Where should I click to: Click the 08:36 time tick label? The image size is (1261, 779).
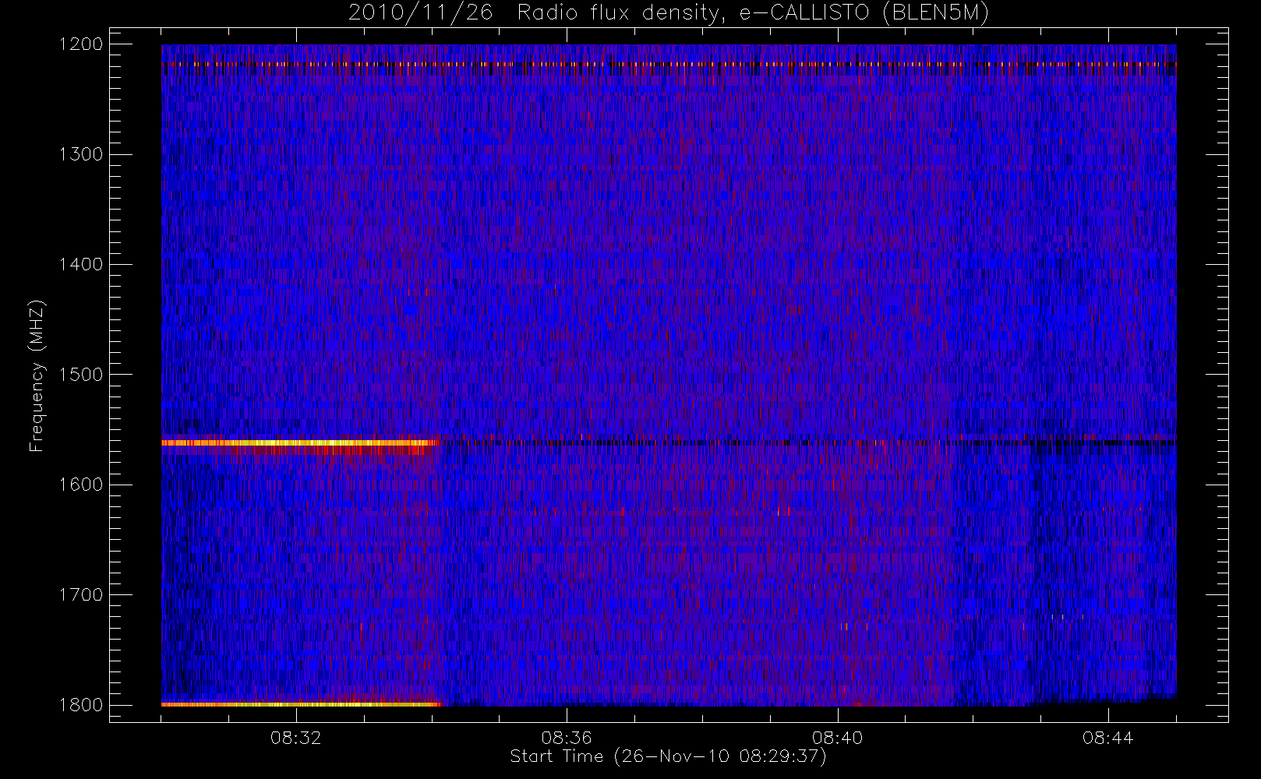[567, 738]
